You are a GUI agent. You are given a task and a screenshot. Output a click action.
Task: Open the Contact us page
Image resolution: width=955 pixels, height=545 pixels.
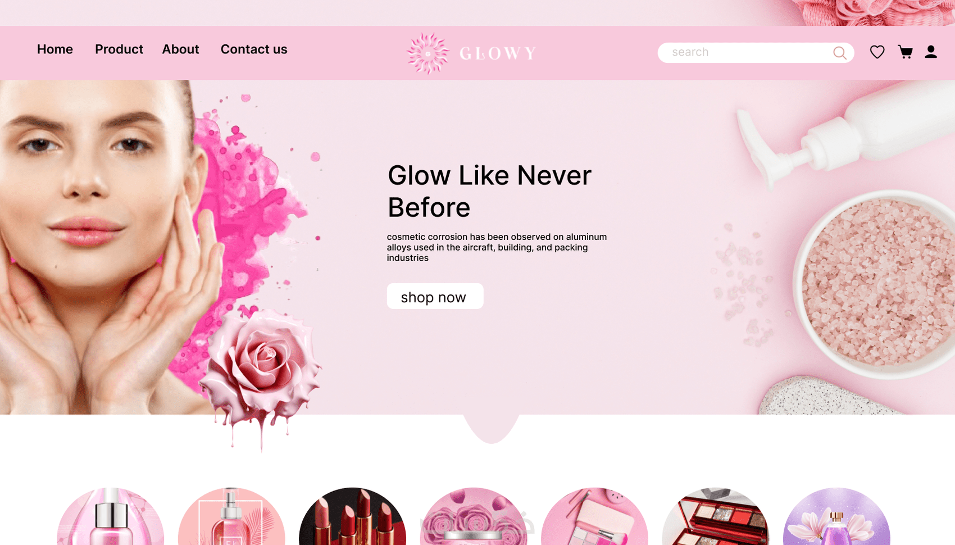[x=254, y=49]
